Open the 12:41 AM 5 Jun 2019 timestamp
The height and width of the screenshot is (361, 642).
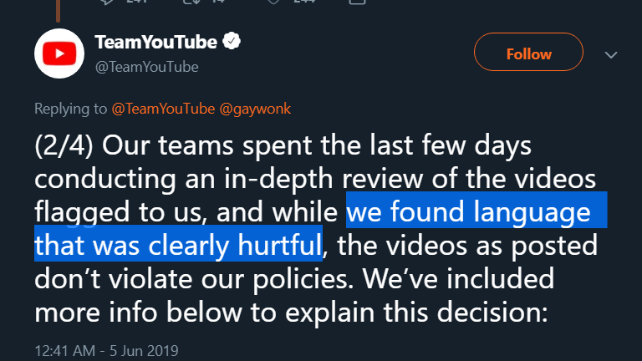[106, 351]
